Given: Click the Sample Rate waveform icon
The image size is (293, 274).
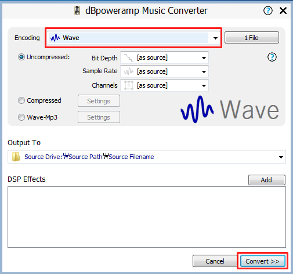Looking at the screenshot, I should coord(129,71).
